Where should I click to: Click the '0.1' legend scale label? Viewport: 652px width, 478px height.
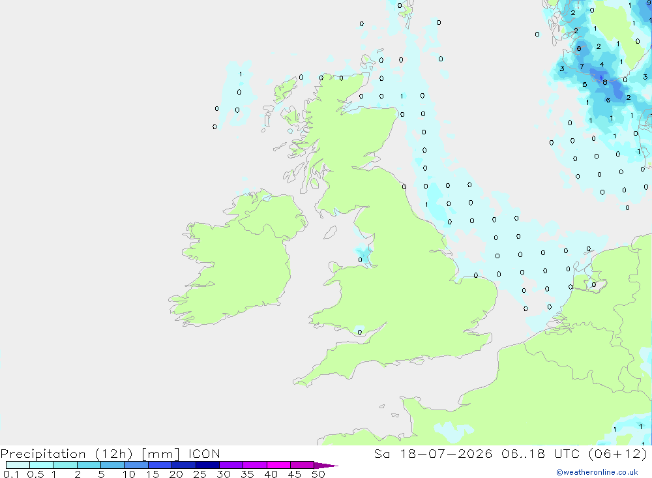[11, 474]
